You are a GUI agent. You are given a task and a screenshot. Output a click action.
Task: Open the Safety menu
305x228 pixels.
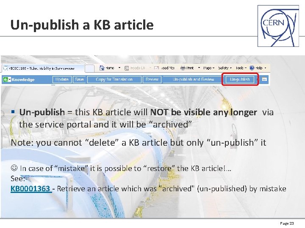coord(225,68)
